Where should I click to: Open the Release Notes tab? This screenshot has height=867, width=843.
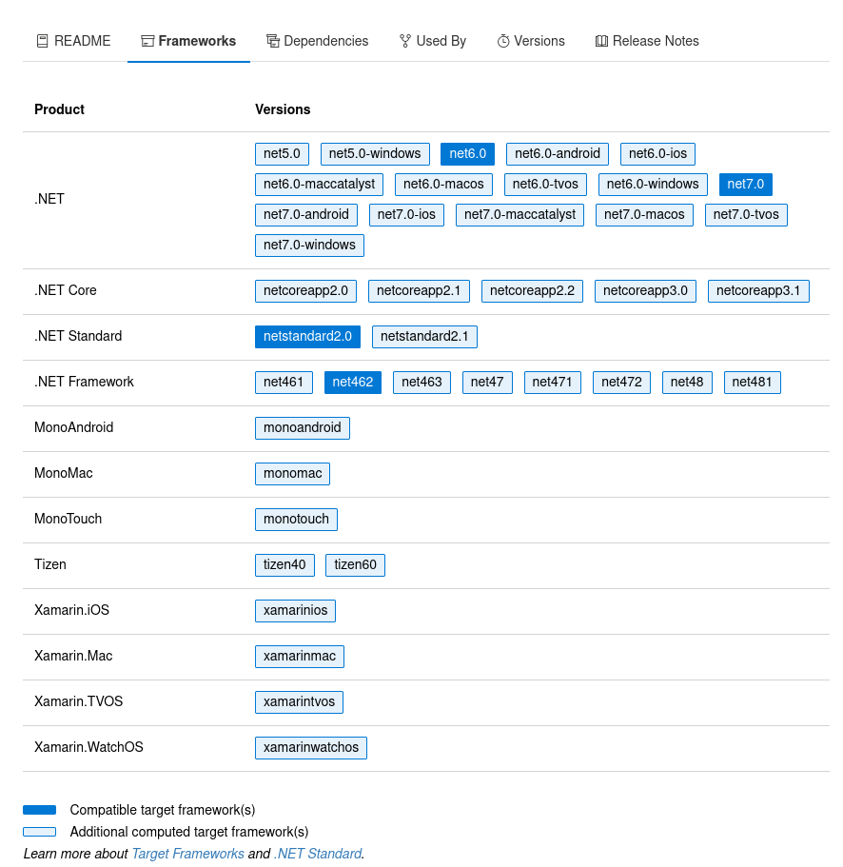(647, 41)
